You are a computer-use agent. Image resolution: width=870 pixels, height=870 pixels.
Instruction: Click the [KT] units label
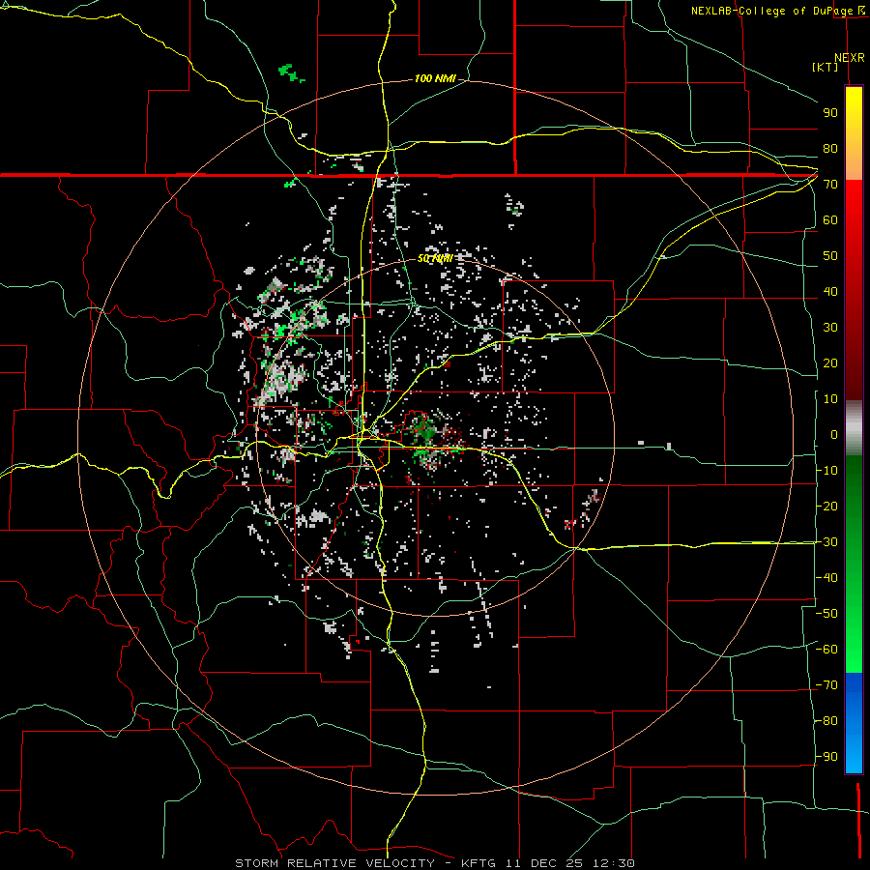pyautogui.click(x=826, y=67)
